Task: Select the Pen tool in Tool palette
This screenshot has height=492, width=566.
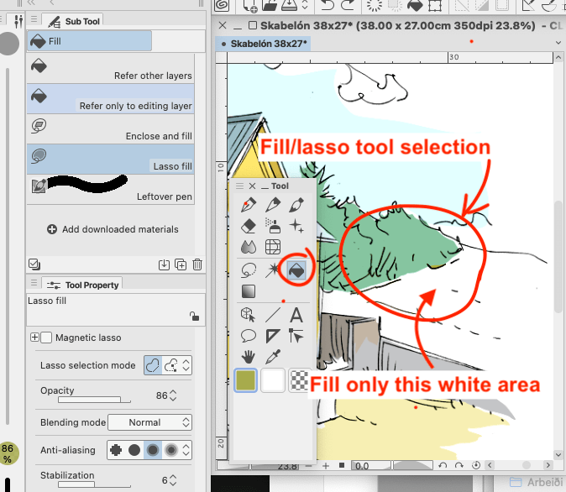Action: (x=249, y=205)
